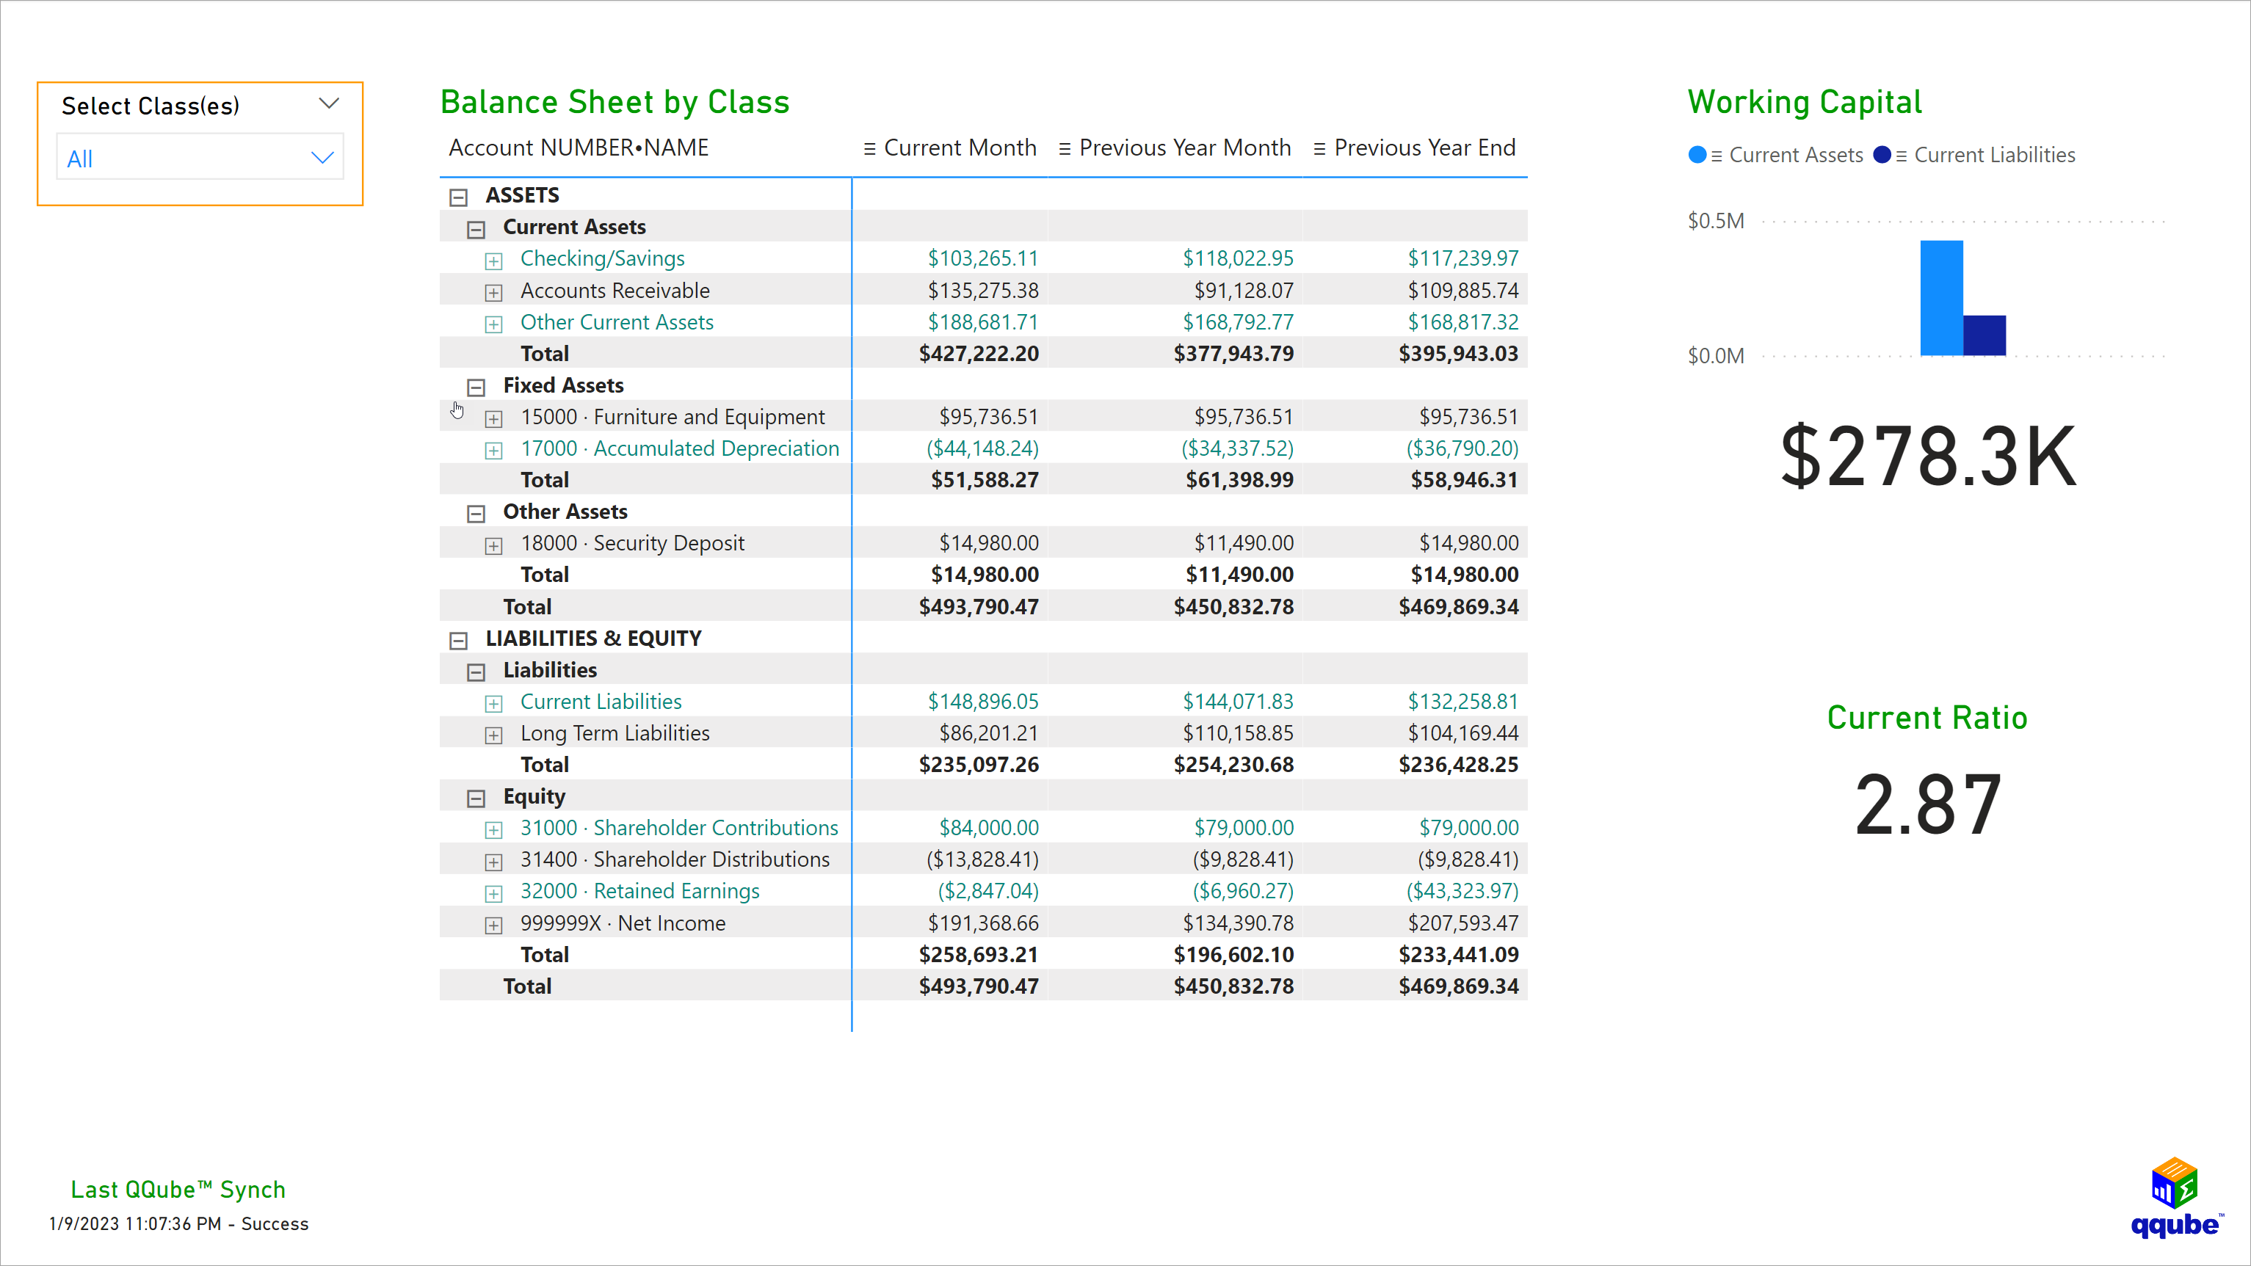The width and height of the screenshot is (2251, 1266).
Task: Collapse the Liabilities section
Action: 478,671
